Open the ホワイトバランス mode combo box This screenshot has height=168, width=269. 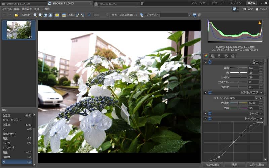click(243, 98)
